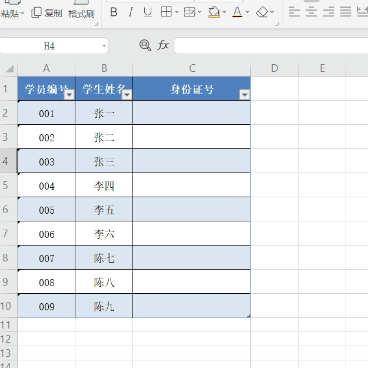Select the cell 陈八
Viewport: 368px width, 368px height.
click(104, 281)
